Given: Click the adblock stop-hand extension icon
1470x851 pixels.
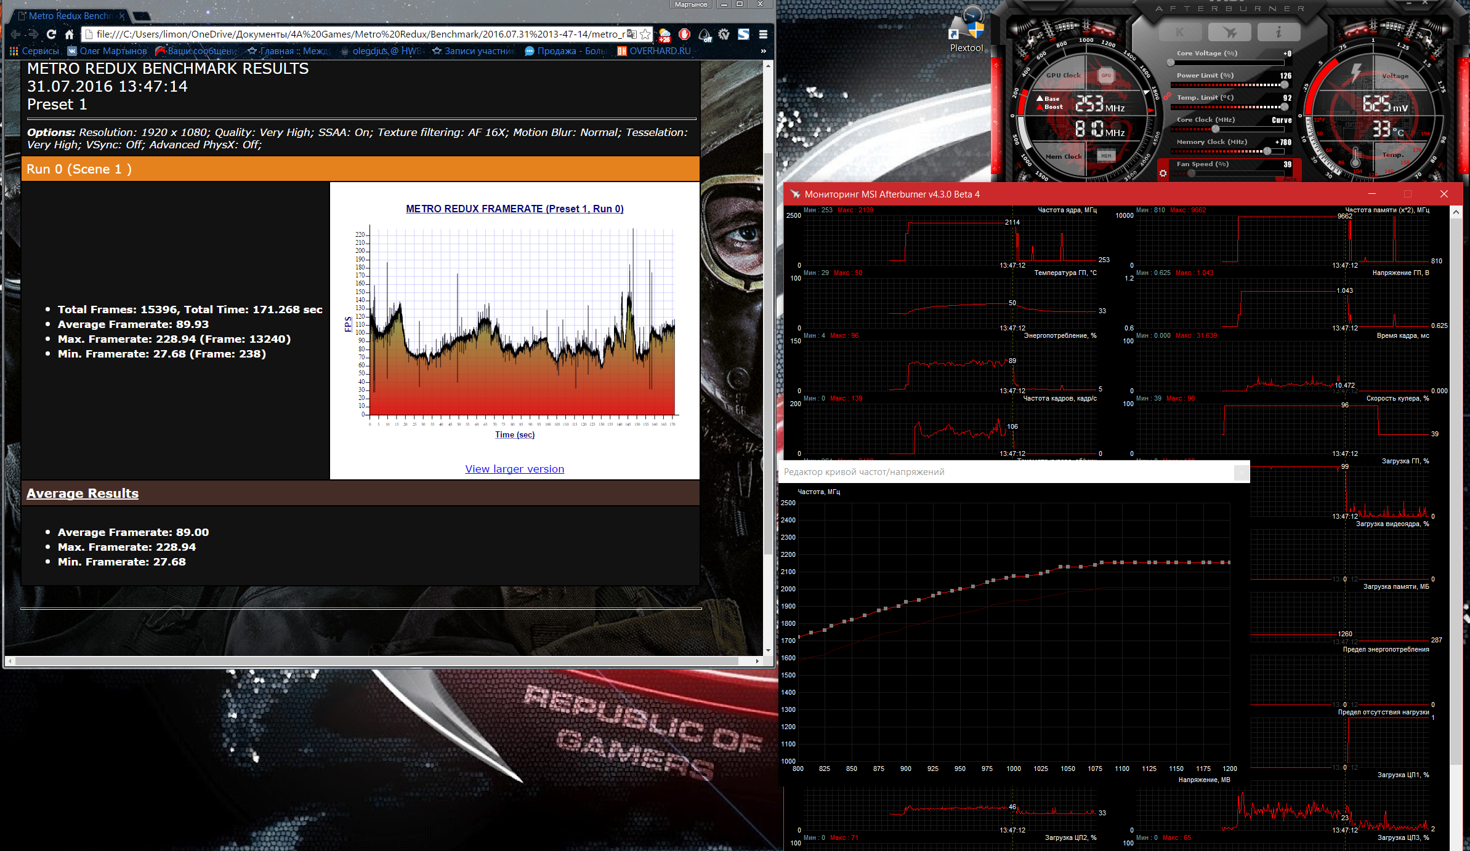Looking at the screenshot, I should coord(684,34).
